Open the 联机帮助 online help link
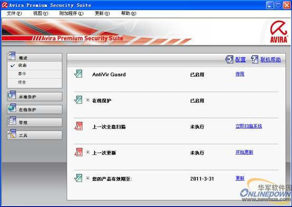 coord(270,60)
